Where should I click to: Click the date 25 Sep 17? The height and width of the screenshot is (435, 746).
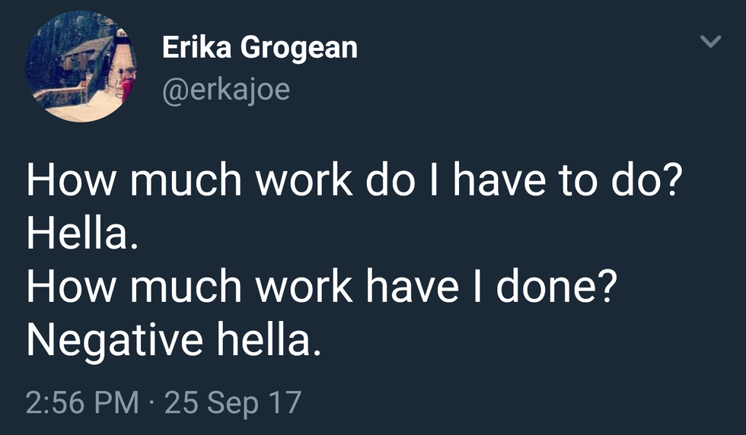tap(233, 401)
